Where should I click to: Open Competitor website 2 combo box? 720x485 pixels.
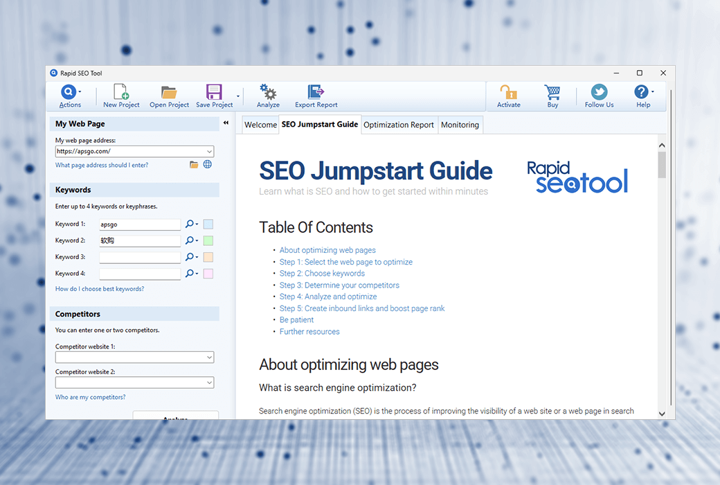pos(134,382)
